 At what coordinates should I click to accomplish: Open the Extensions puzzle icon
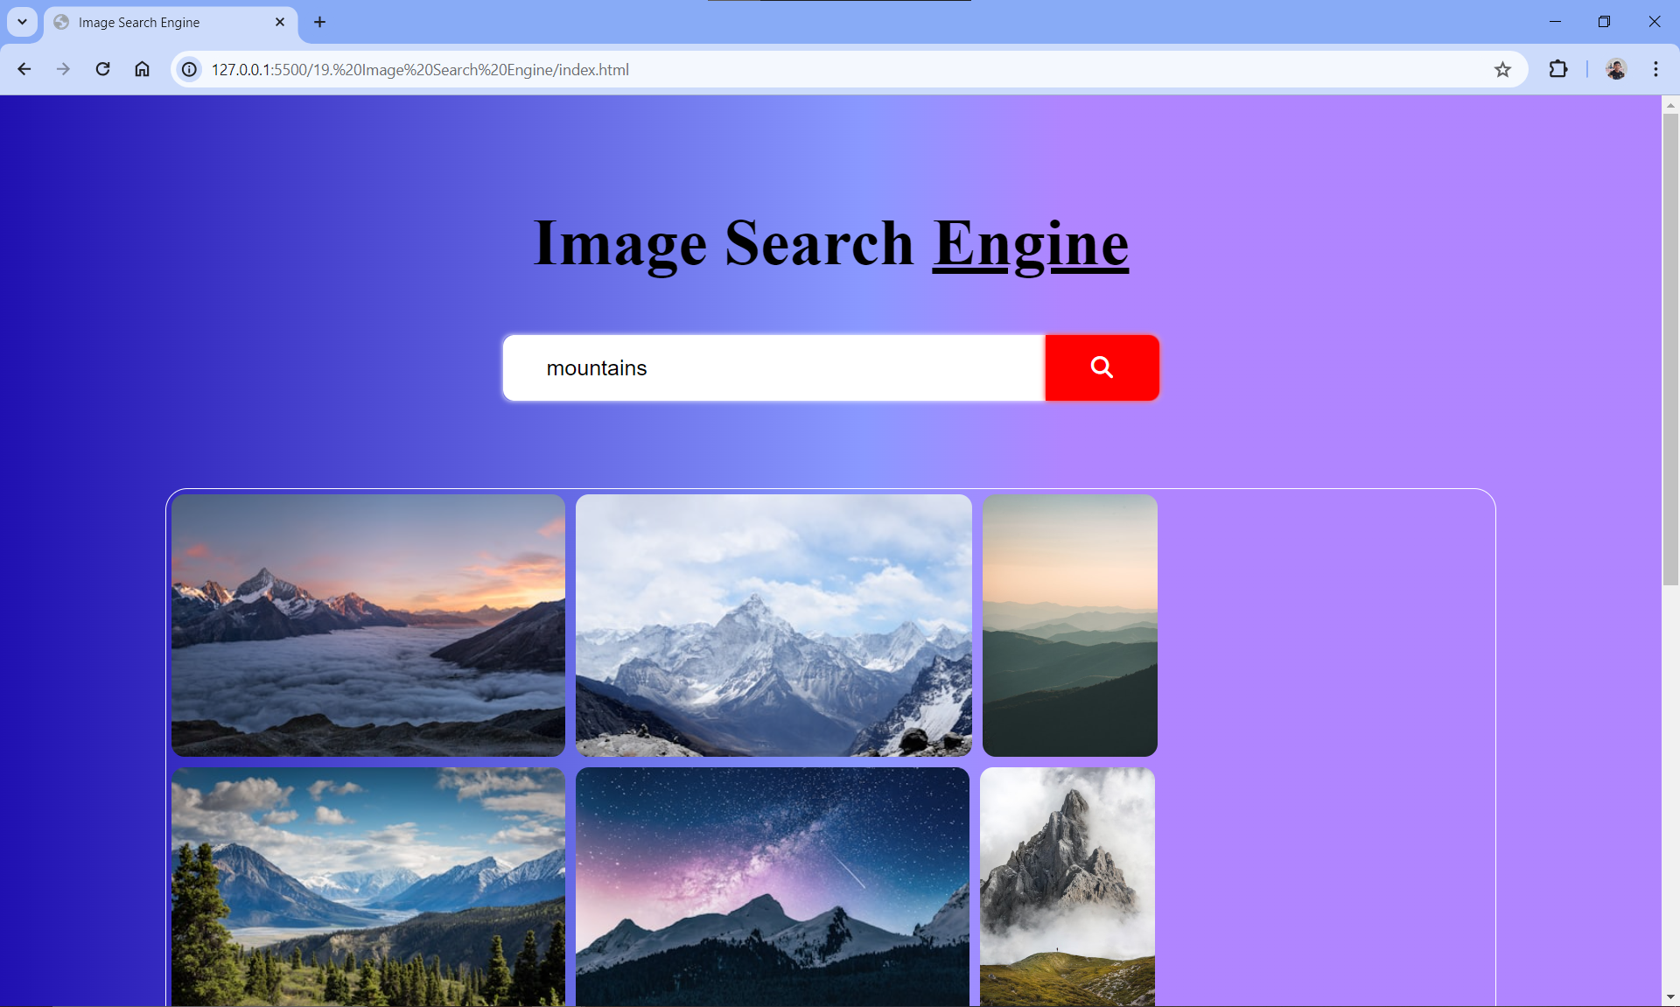tap(1558, 69)
